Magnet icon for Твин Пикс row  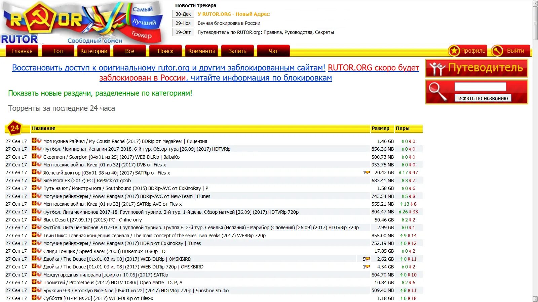click(39, 235)
